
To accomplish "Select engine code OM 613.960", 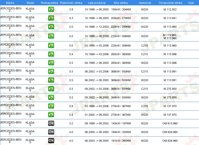I will pos(170,123).
